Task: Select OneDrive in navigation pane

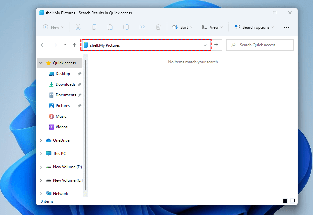Action: 61,140
